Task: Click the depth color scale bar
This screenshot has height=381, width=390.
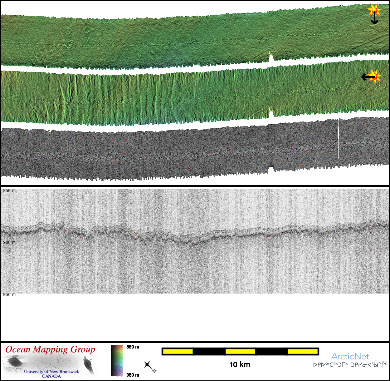Action: click(x=117, y=361)
